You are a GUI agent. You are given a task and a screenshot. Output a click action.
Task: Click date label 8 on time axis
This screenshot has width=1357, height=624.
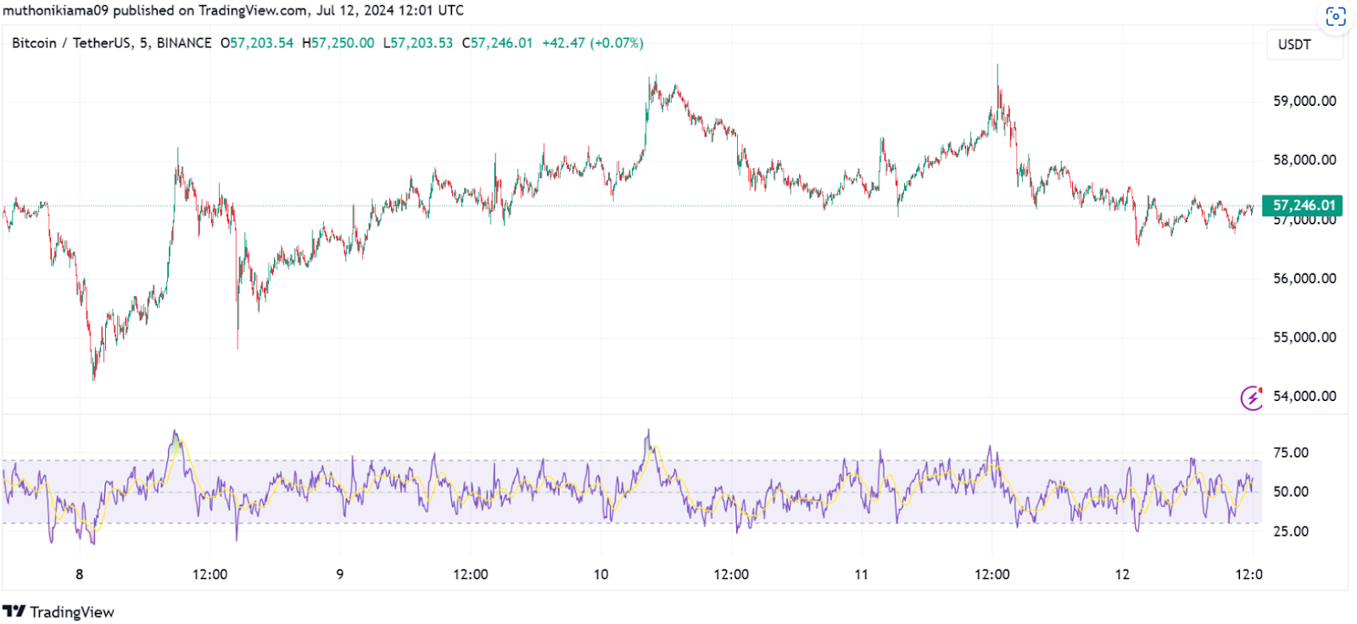pyautogui.click(x=80, y=574)
